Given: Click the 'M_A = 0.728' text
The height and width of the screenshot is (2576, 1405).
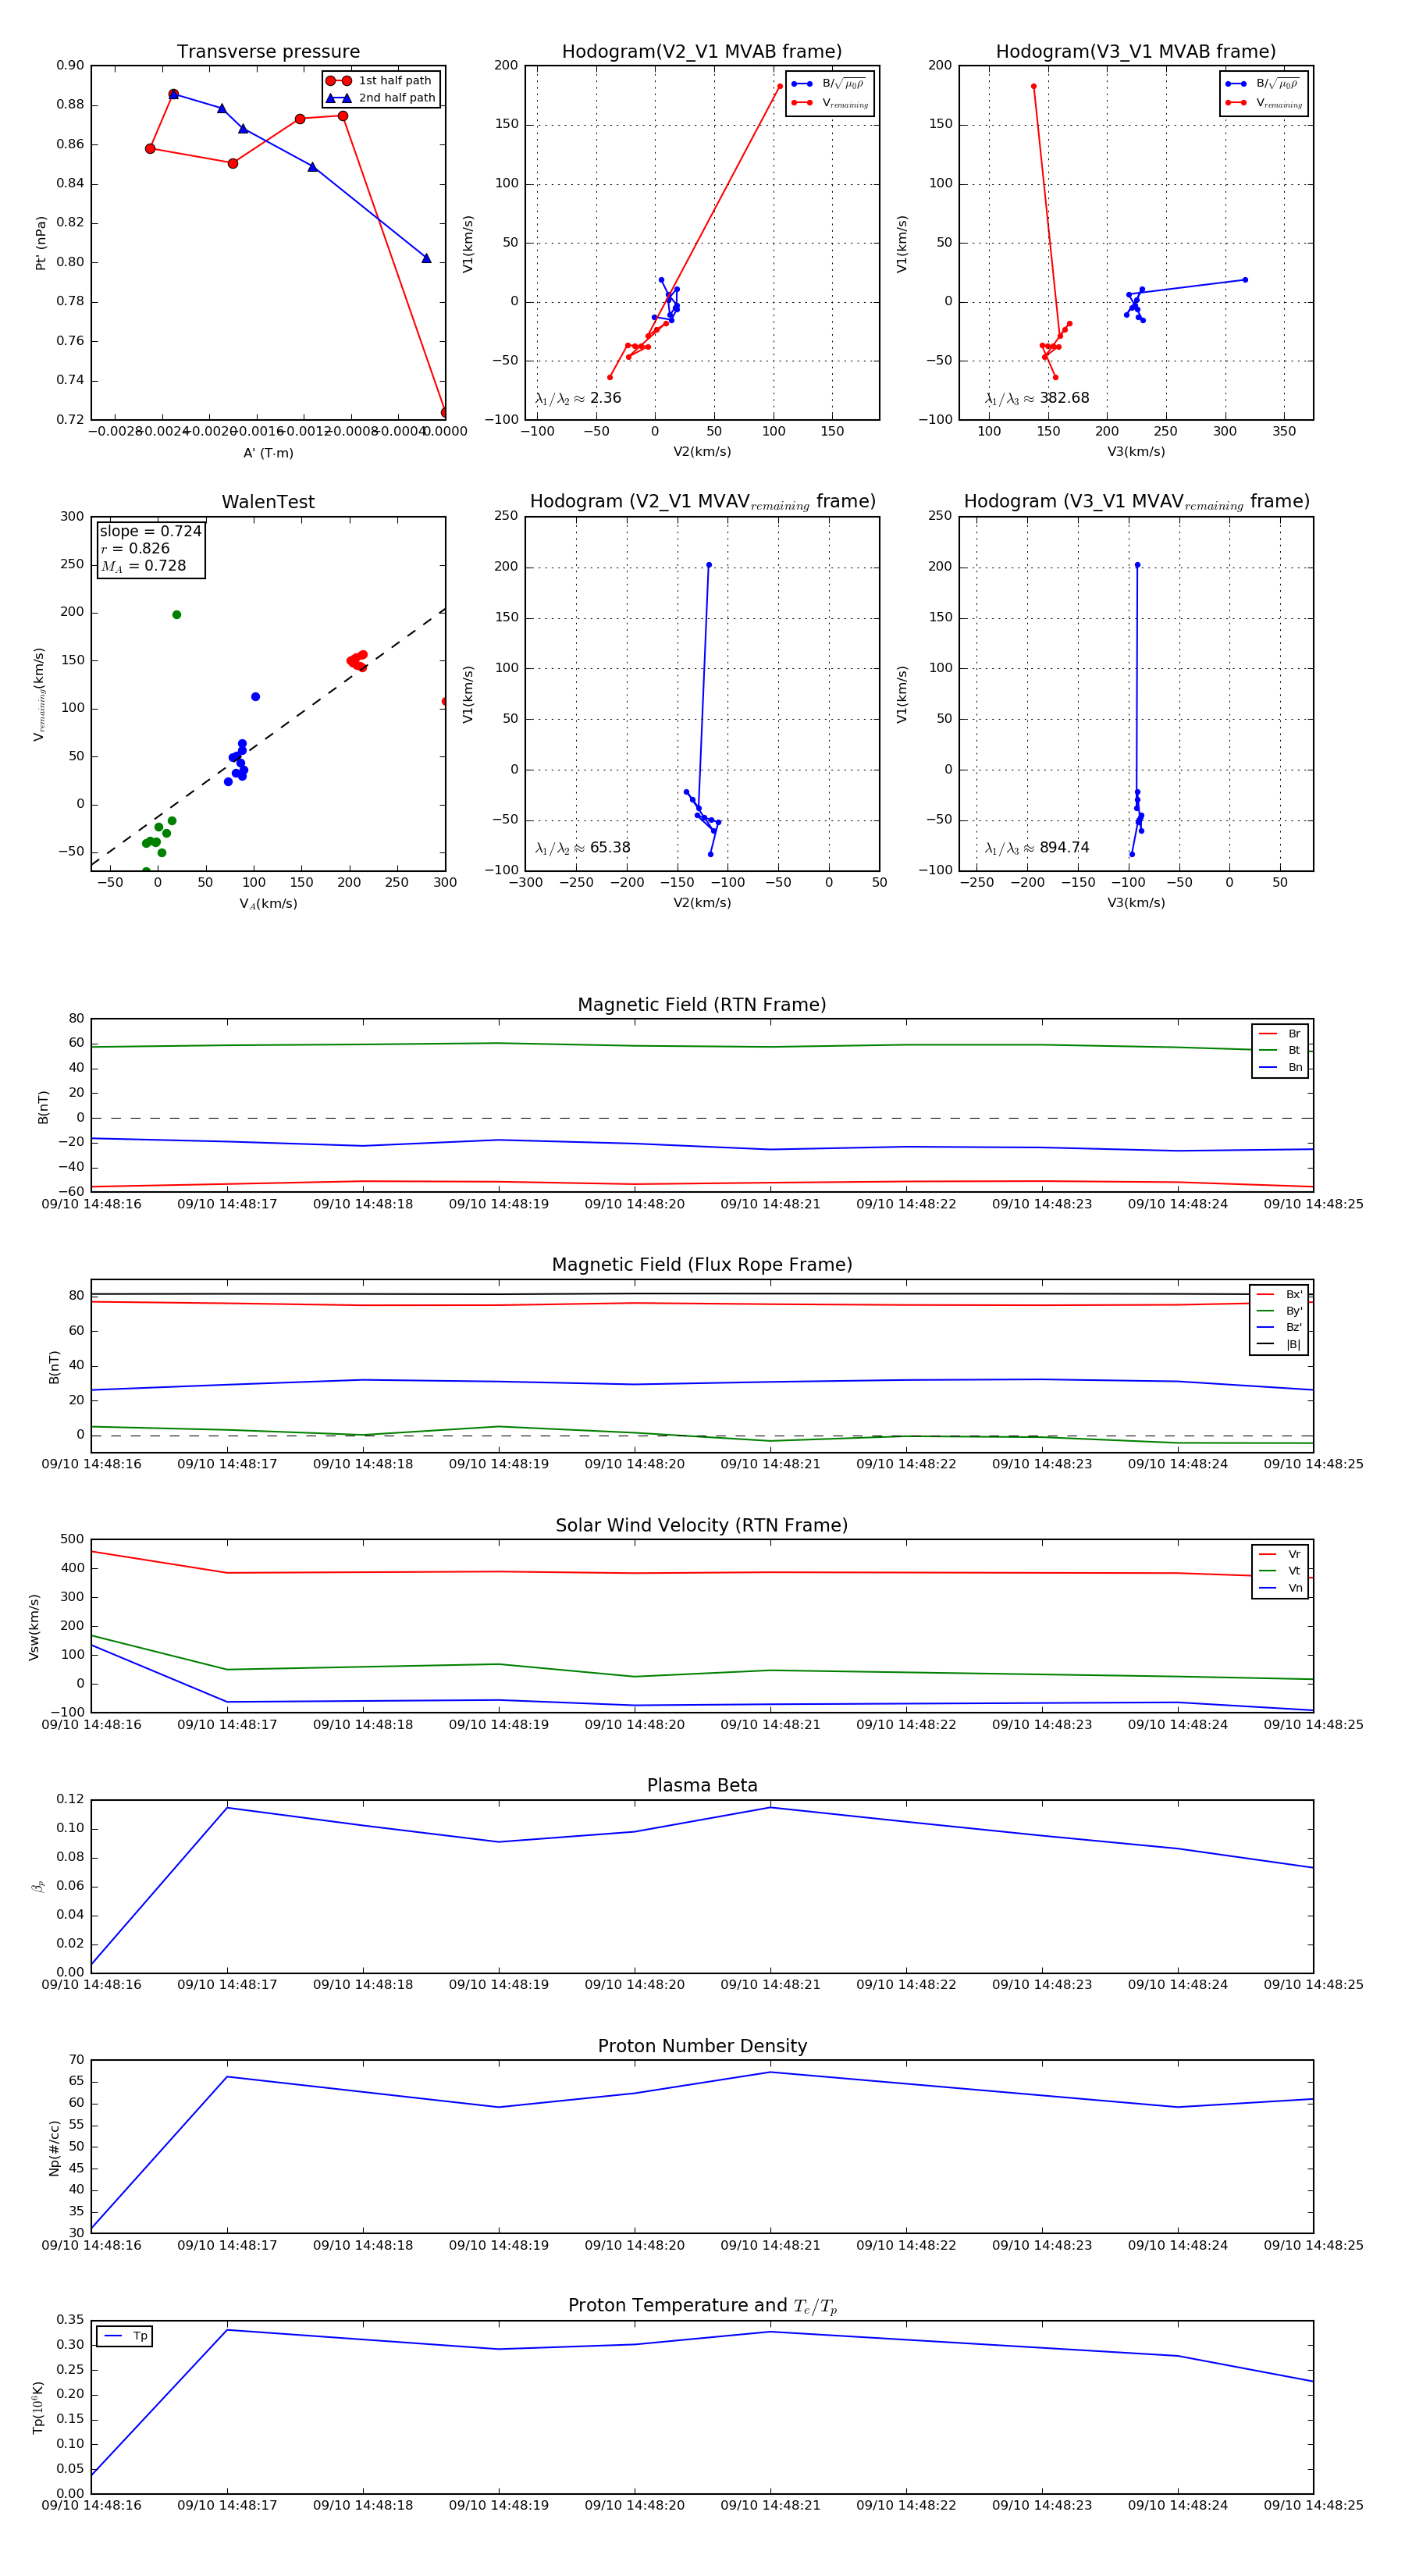Looking at the screenshot, I should [x=143, y=566].
